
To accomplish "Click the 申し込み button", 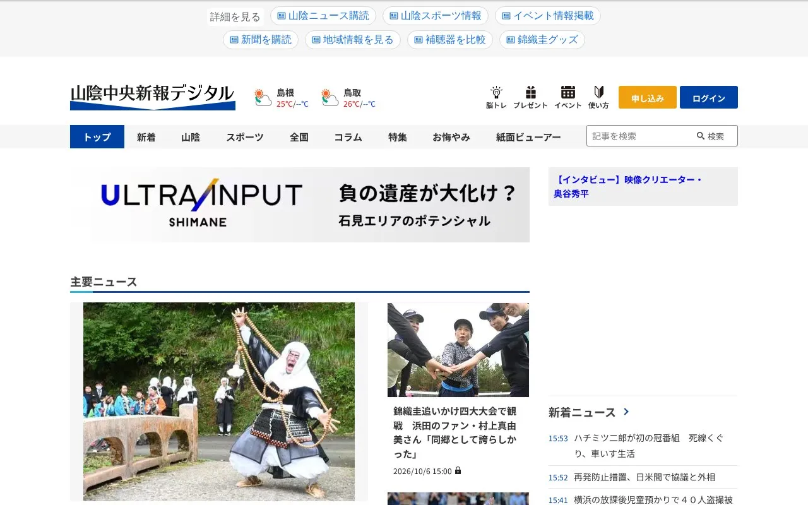I will coord(648,97).
